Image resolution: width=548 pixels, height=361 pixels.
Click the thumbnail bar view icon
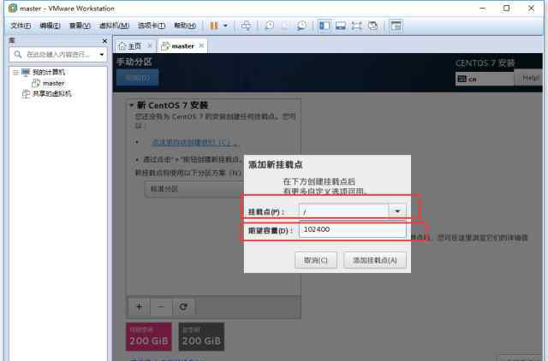[341, 26]
